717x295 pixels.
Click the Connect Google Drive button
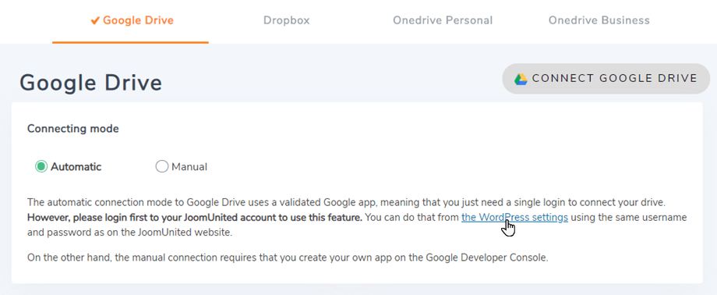click(x=606, y=79)
